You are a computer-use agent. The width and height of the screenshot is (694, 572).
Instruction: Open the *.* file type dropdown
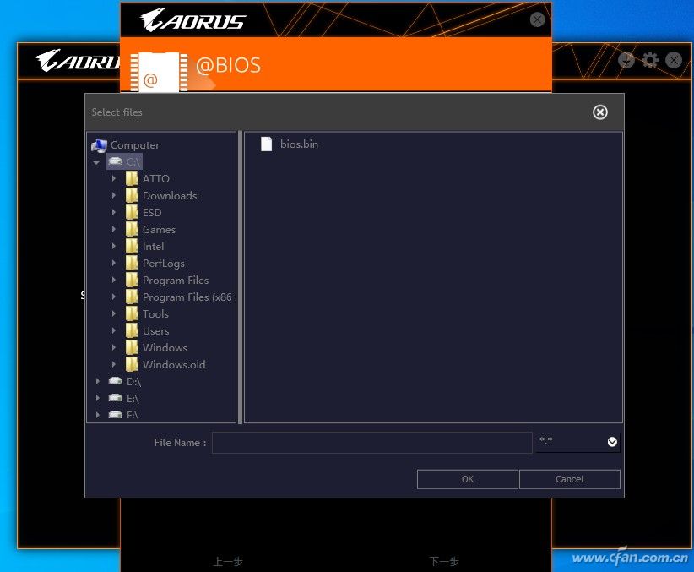pyautogui.click(x=612, y=442)
